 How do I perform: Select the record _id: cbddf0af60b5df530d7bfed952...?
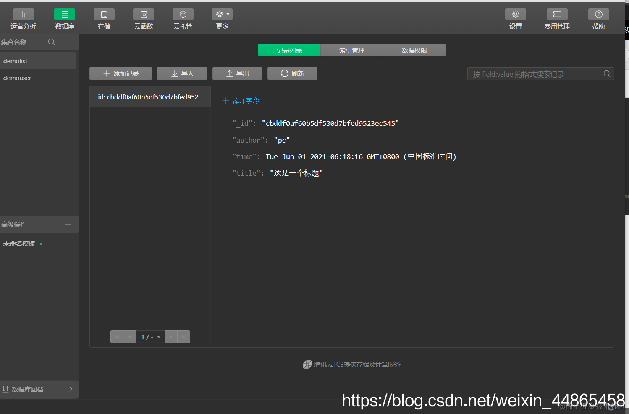tap(150, 97)
